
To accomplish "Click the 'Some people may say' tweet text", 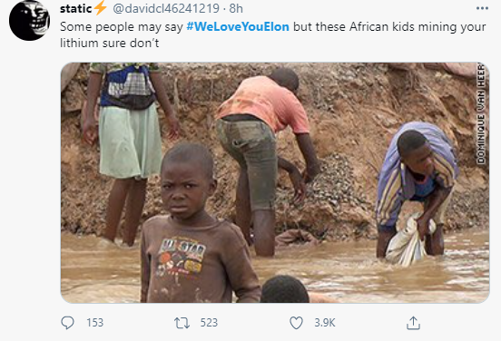I will click(x=121, y=27).
